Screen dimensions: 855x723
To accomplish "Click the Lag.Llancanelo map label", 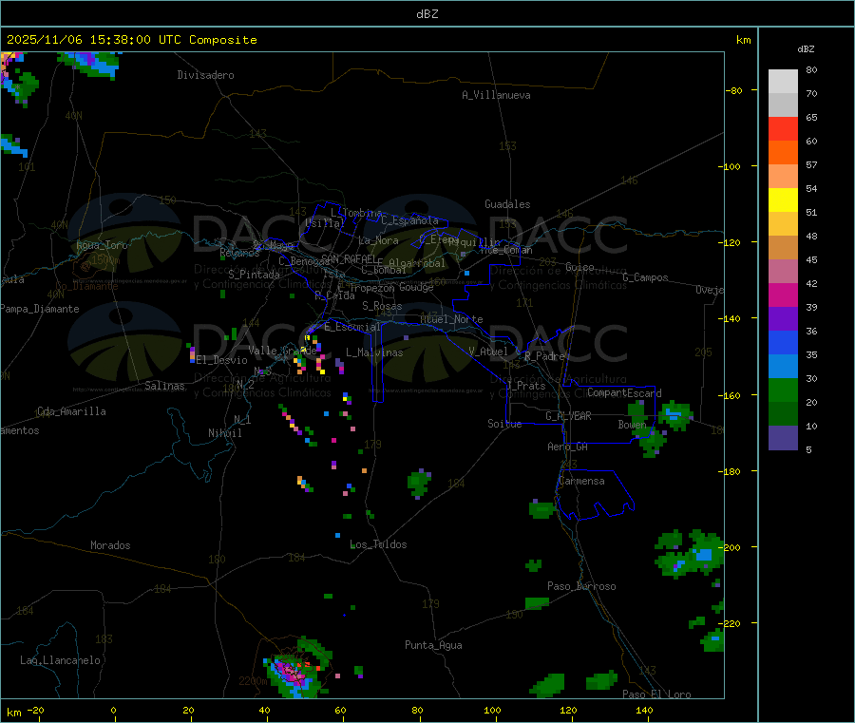I will 61,660.
